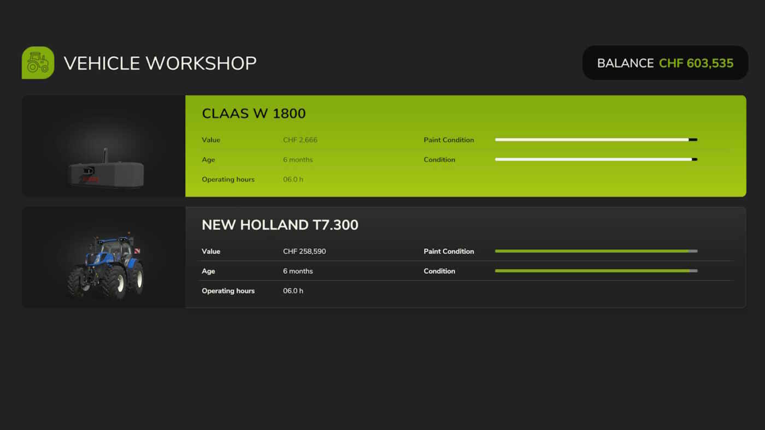The height and width of the screenshot is (430, 765).
Task: Click the CLAAS value CHF 2,666
Action: 300,140
